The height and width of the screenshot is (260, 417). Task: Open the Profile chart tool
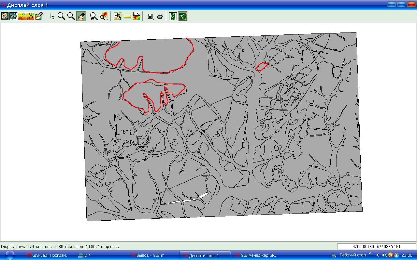tap(137, 16)
